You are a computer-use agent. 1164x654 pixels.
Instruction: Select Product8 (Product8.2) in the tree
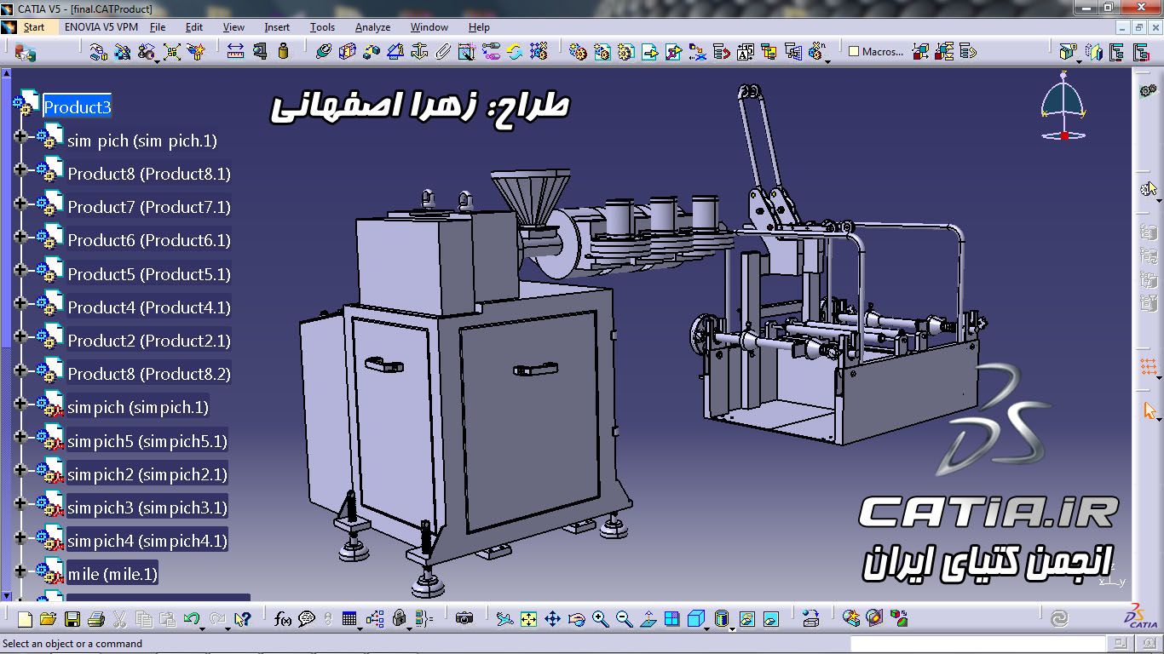pos(149,374)
